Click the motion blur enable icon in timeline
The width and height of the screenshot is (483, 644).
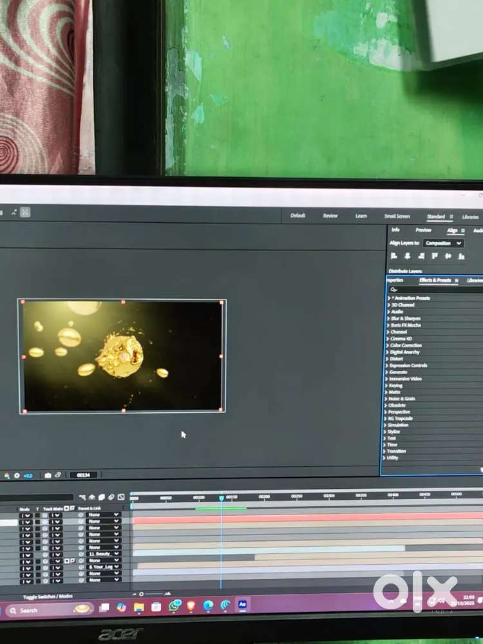111,497
